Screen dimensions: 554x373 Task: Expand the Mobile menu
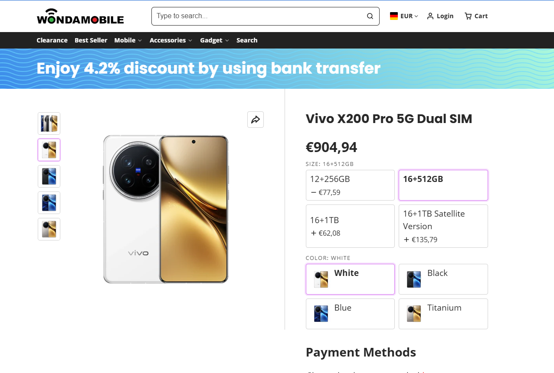coord(128,40)
